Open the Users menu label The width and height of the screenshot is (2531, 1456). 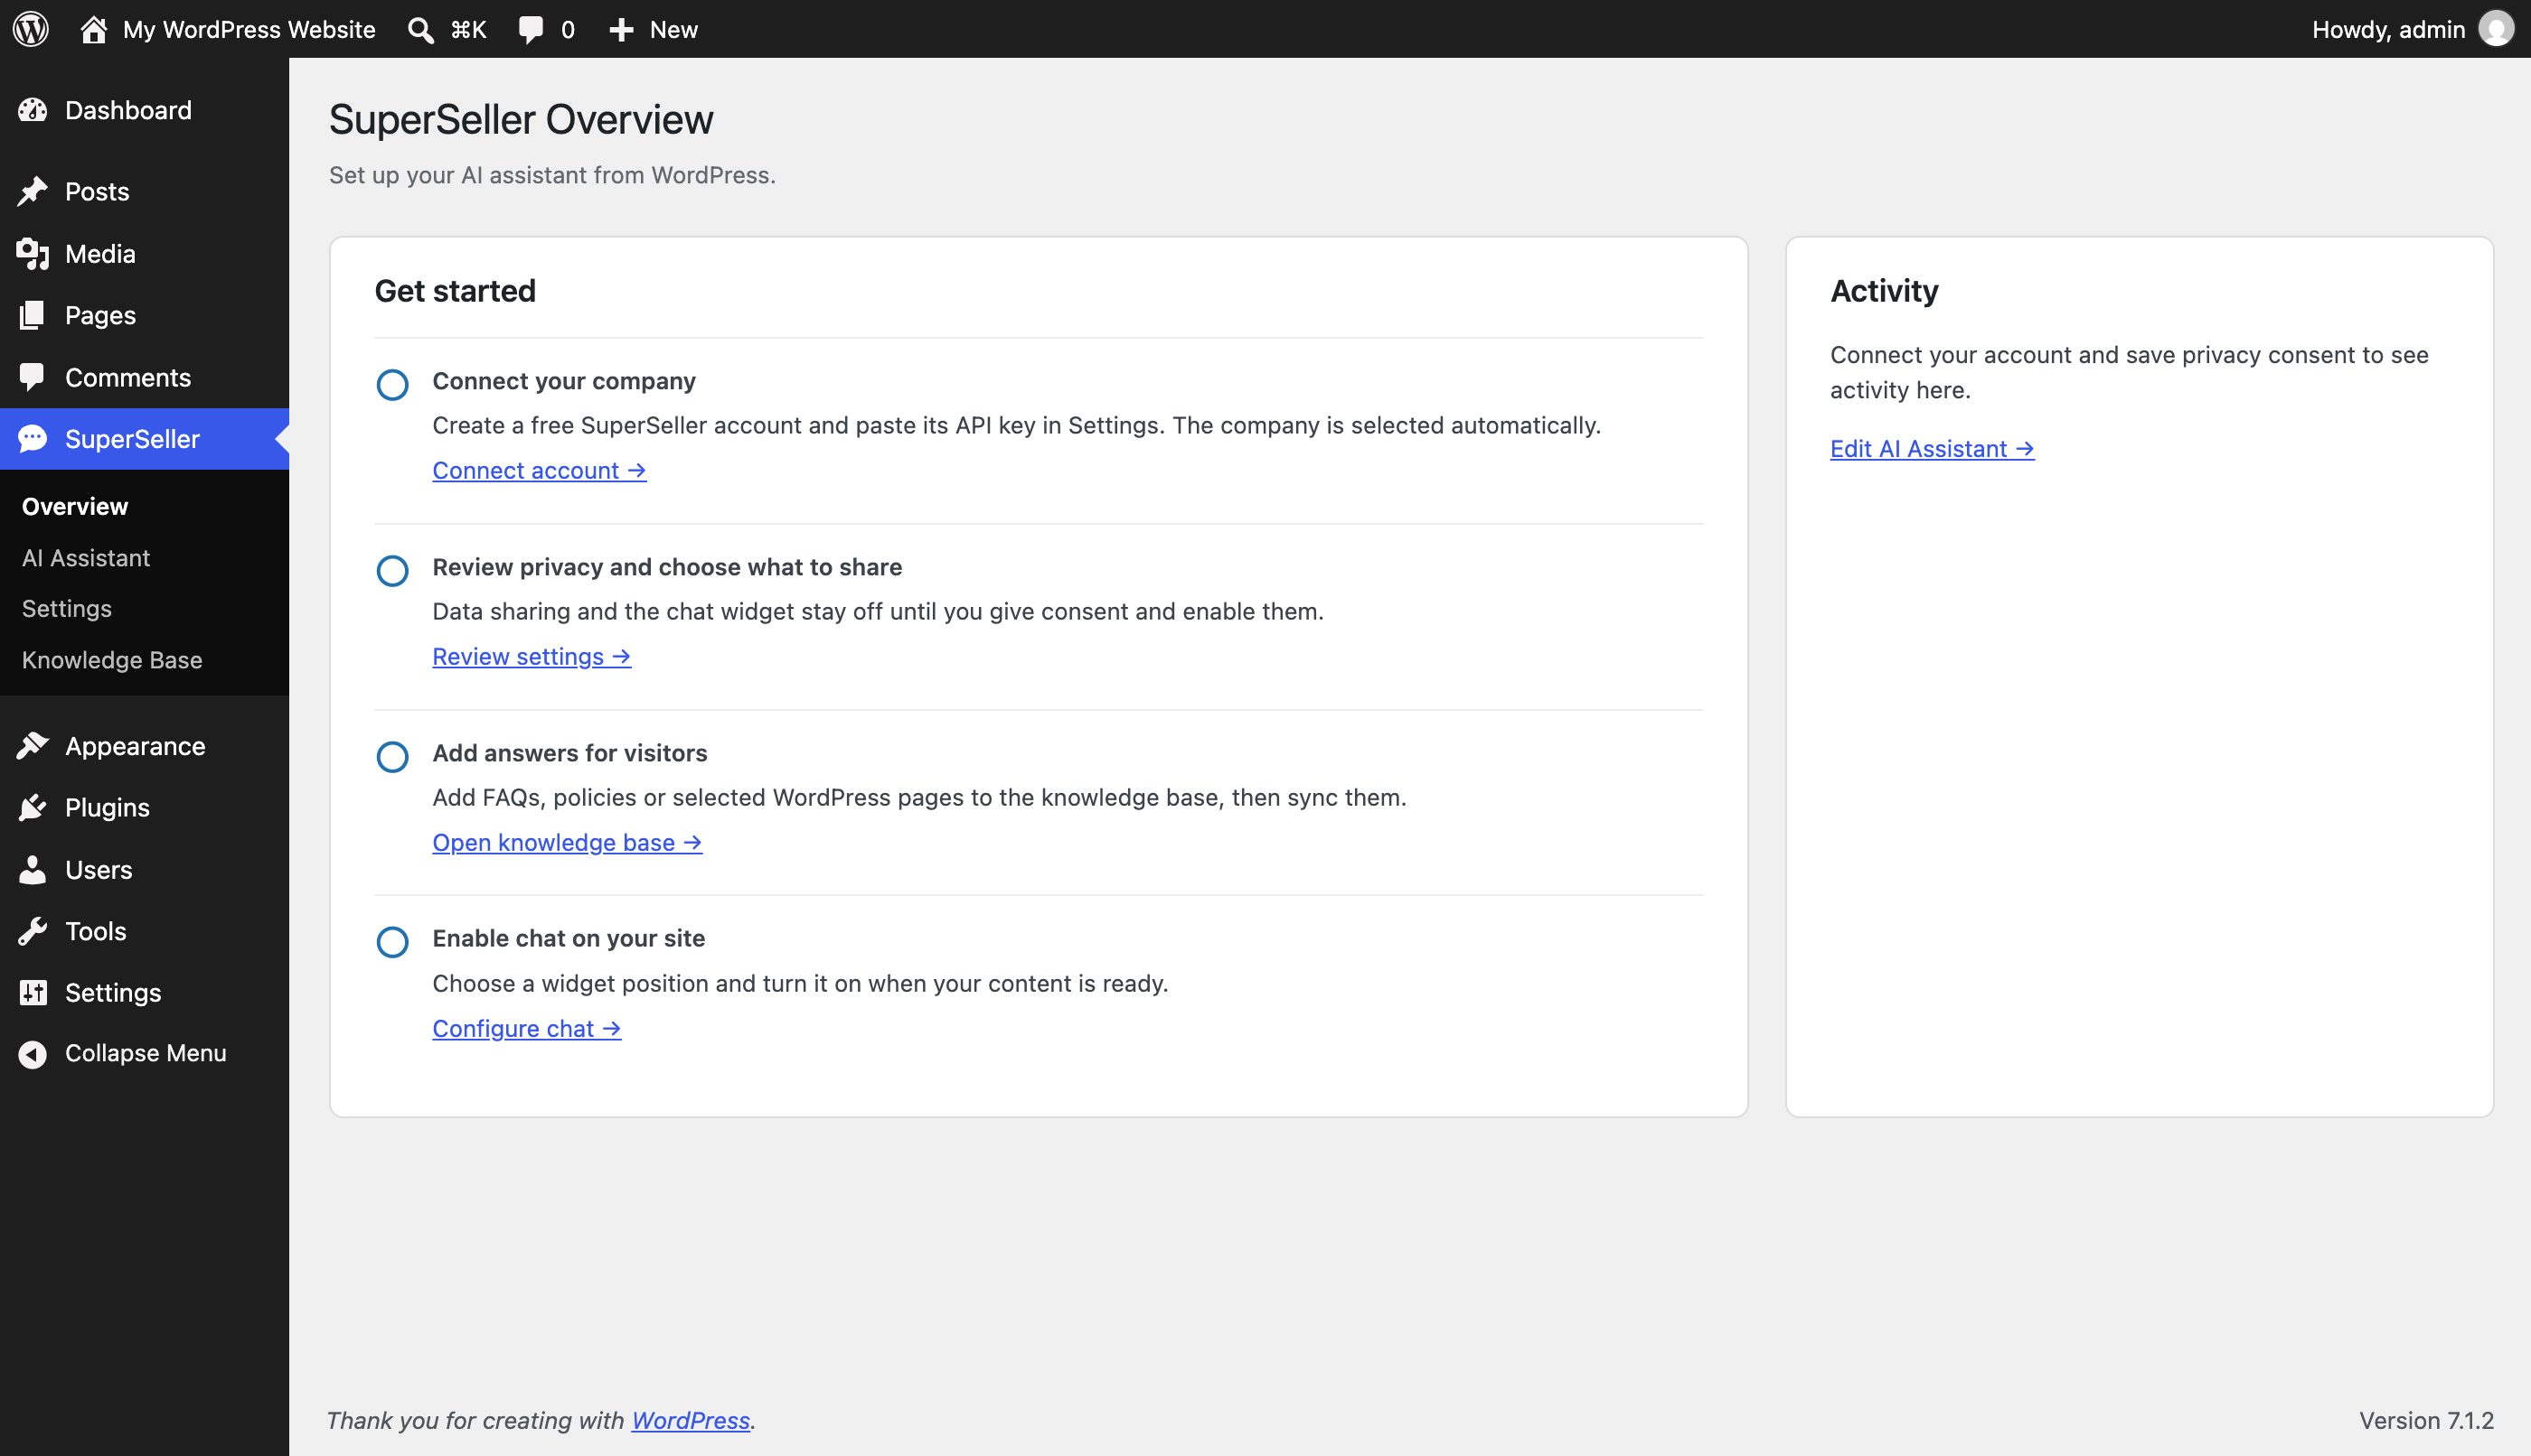(x=99, y=870)
